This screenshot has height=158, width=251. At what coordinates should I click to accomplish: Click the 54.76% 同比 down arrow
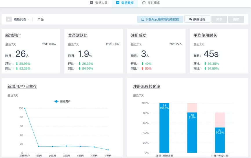click(79, 68)
